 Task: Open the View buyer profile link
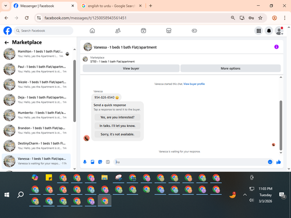194,84
